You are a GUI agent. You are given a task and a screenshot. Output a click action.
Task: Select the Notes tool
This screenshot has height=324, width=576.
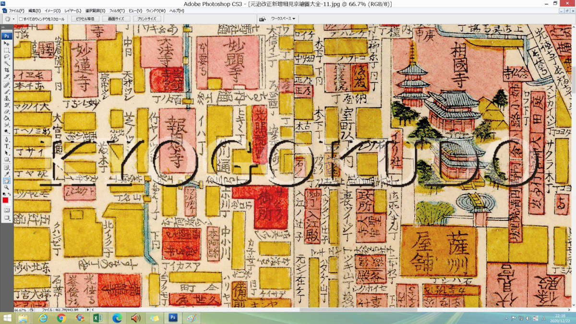6,168
